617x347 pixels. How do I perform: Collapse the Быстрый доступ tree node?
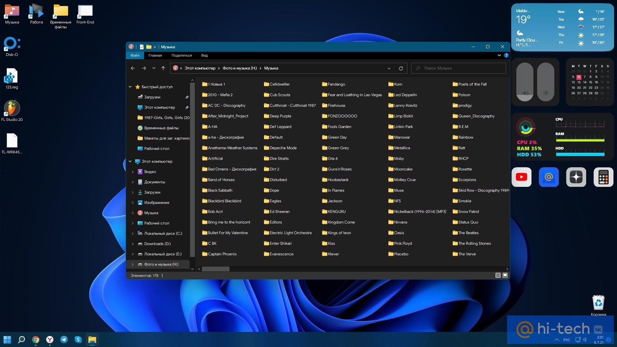click(130, 87)
